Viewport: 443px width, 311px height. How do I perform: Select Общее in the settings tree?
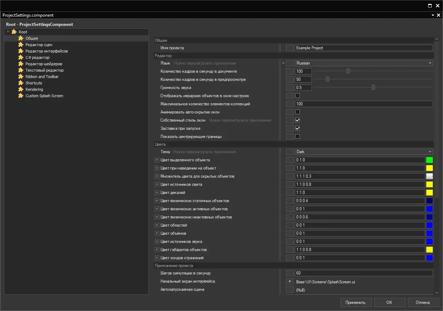pos(32,38)
